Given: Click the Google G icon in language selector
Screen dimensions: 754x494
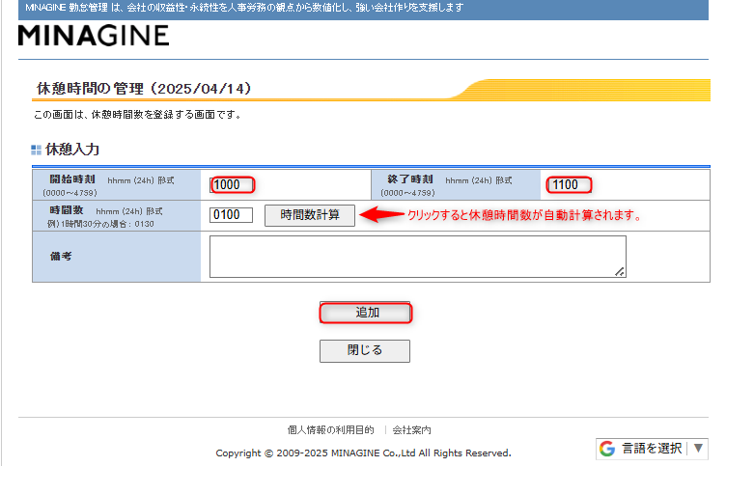Looking at the screenshot, I should [x=607, y=449].
